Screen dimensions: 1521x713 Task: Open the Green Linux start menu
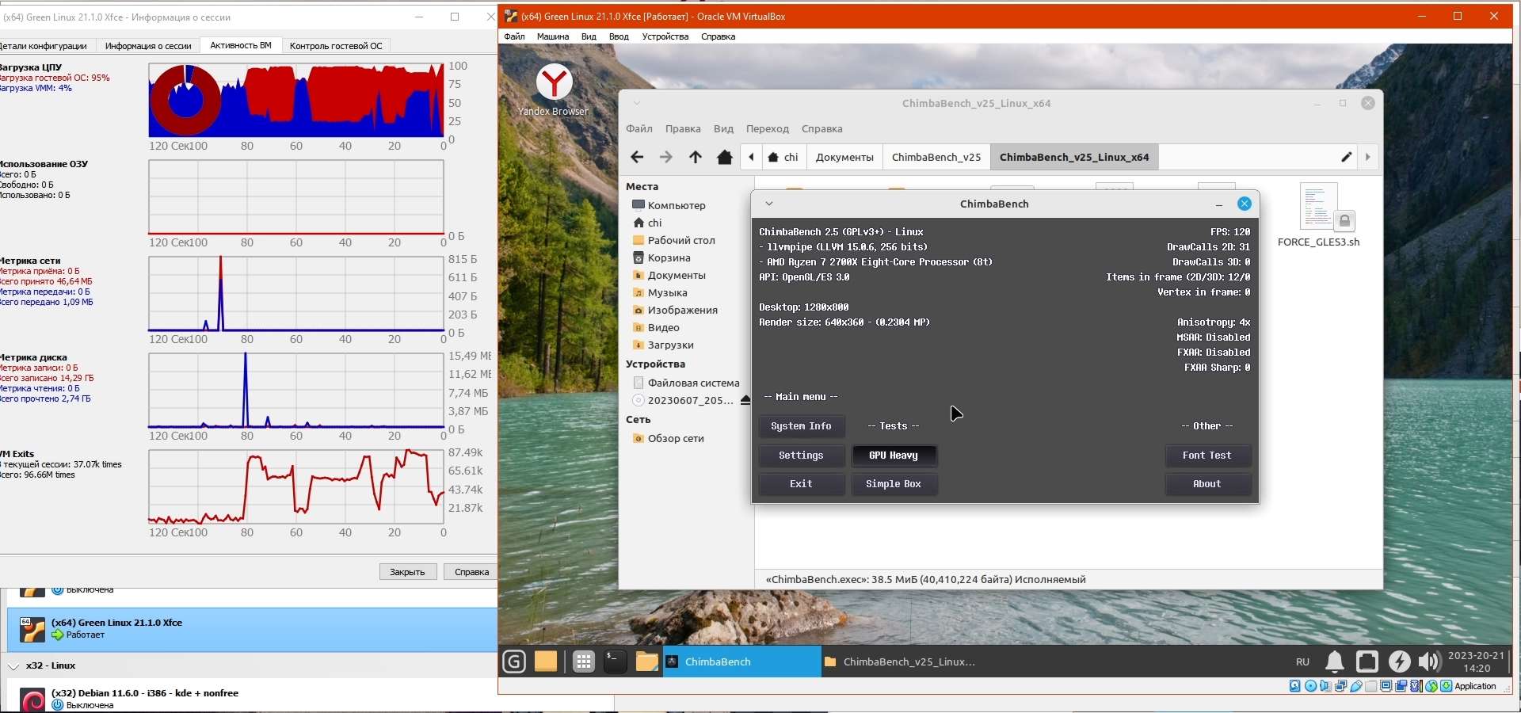click(514, 662)
